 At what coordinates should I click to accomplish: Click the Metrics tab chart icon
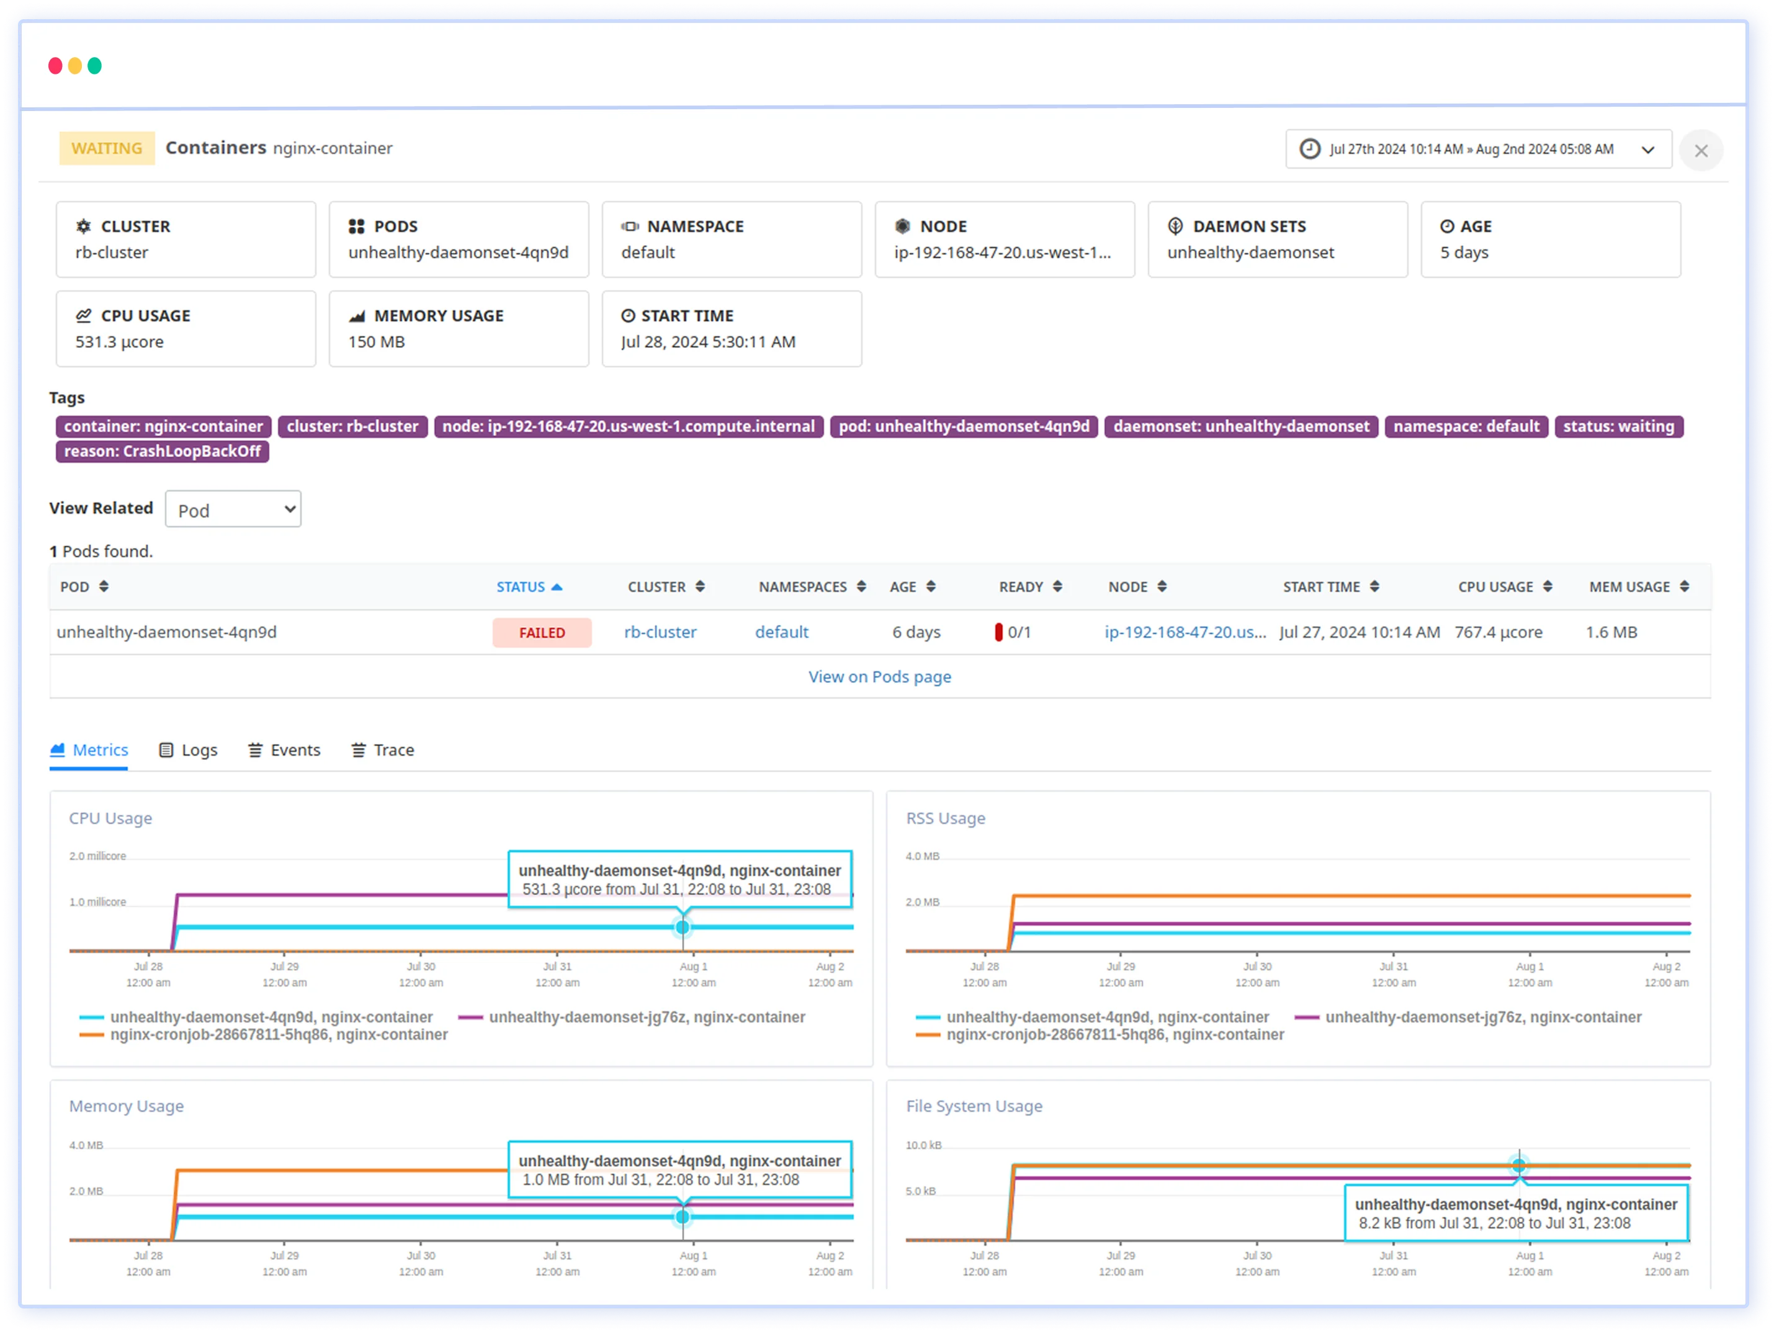pos(57,750)
